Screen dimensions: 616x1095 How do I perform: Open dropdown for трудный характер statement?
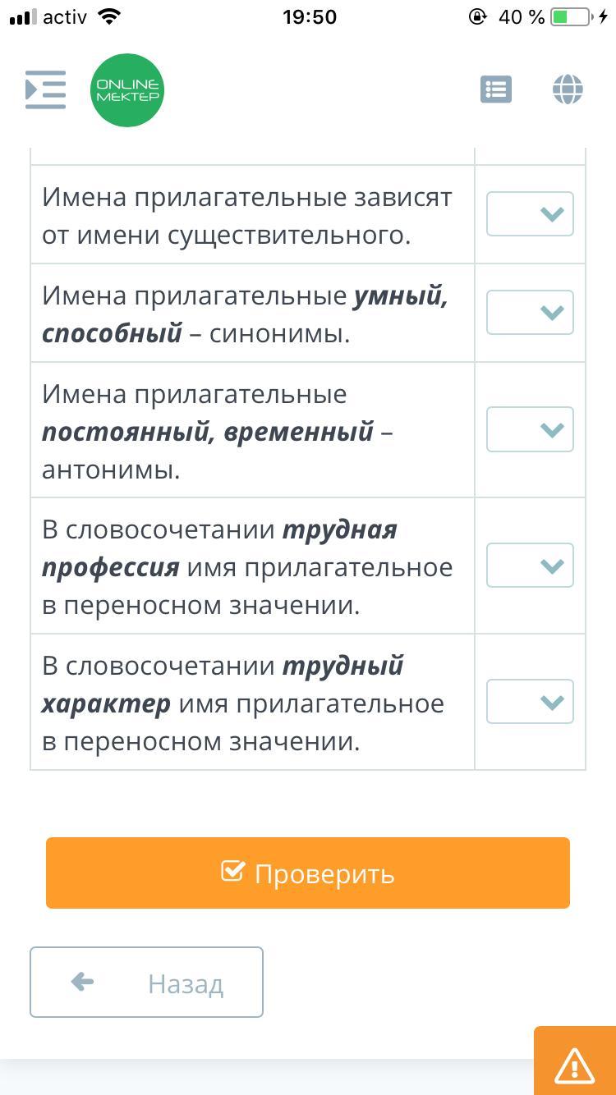(x=530, y=702)
